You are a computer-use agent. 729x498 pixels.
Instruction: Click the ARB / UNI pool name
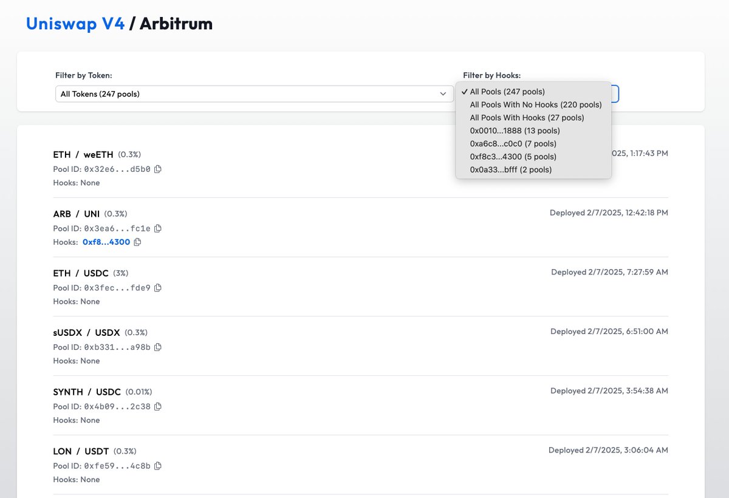point(77,214)
